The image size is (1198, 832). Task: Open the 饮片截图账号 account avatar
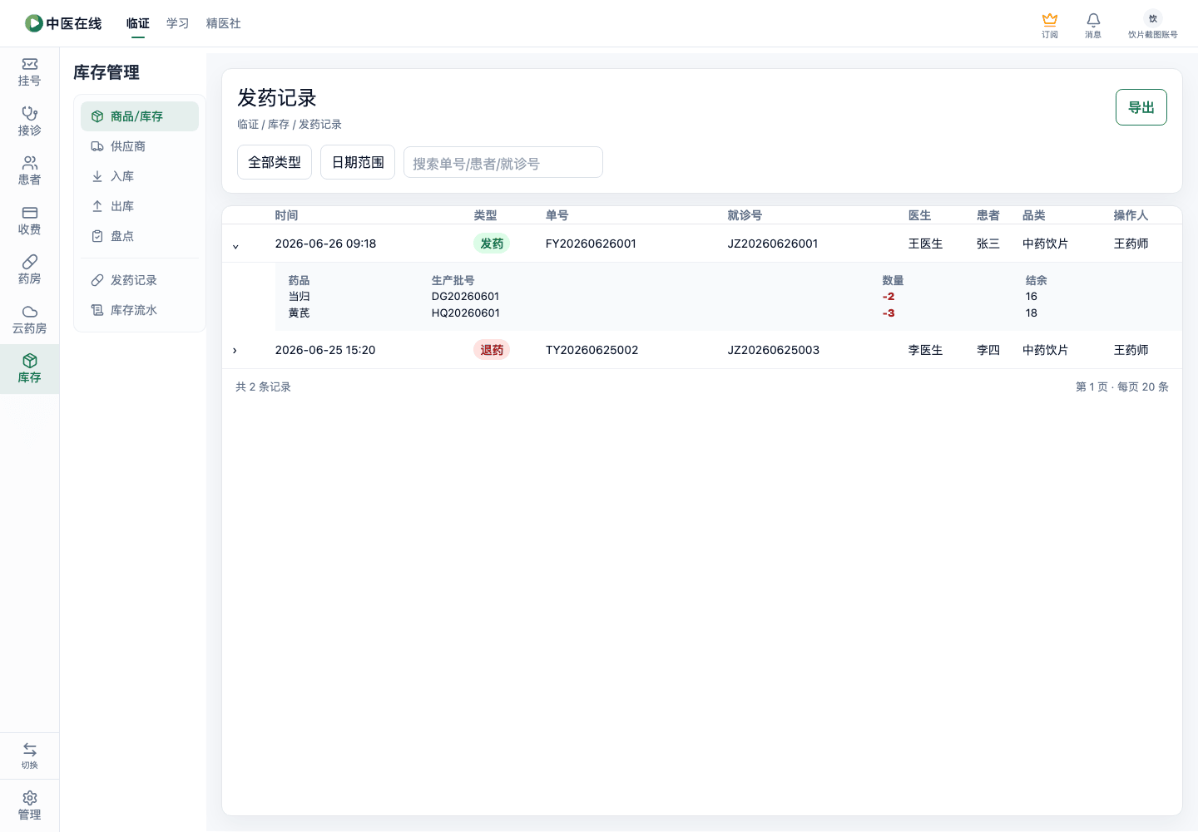pos(1153,18)
